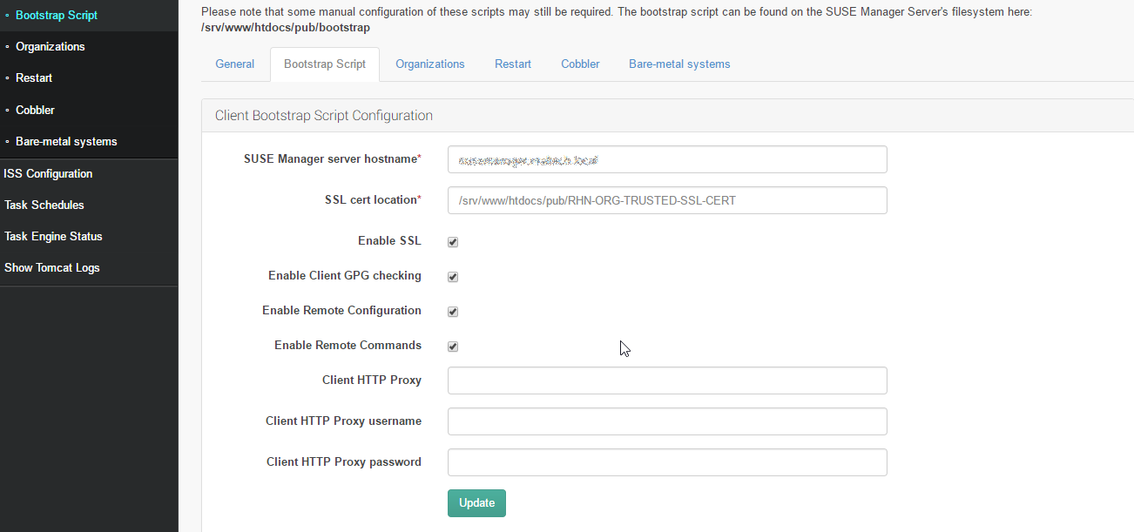The height and width of the screenshot is (532, 1134).
Task: Click Show Tomcat Logs
Action: point(52,267)
